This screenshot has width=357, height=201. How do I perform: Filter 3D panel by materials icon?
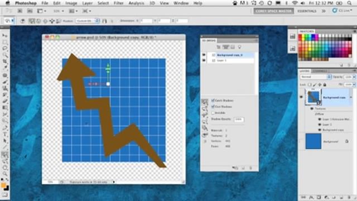pyautogui.click(x=233, y=47)
